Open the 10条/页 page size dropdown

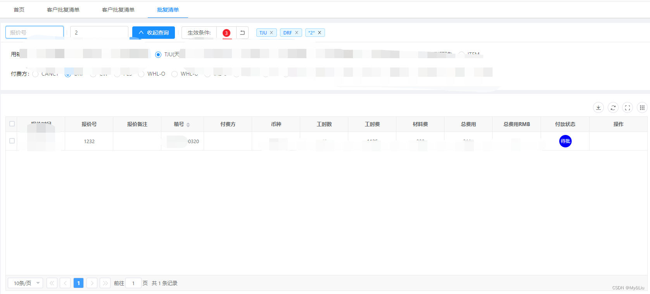point(26,283)
